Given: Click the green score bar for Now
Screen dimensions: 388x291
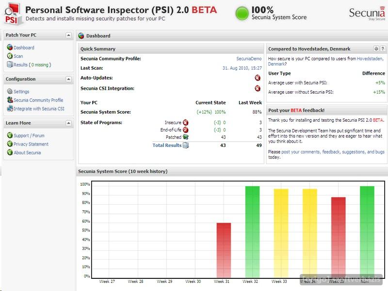Looking at the screenshot, I should (x=367, y=232).
